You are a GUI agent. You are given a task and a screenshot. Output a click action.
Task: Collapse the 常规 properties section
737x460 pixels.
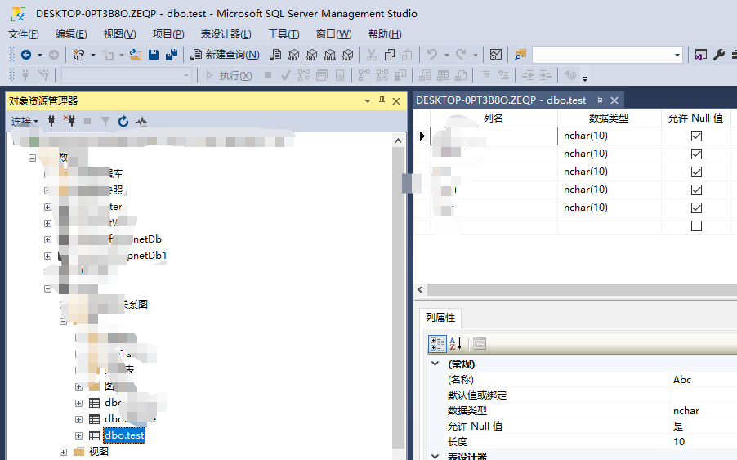pyautogui.click(x=435, y=364)
